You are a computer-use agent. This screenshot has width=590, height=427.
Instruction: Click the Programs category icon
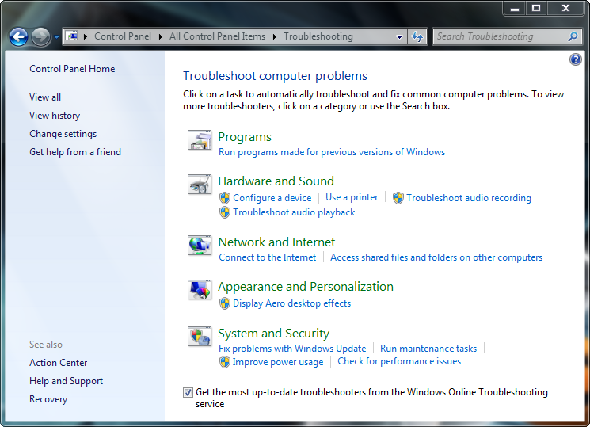200,140
